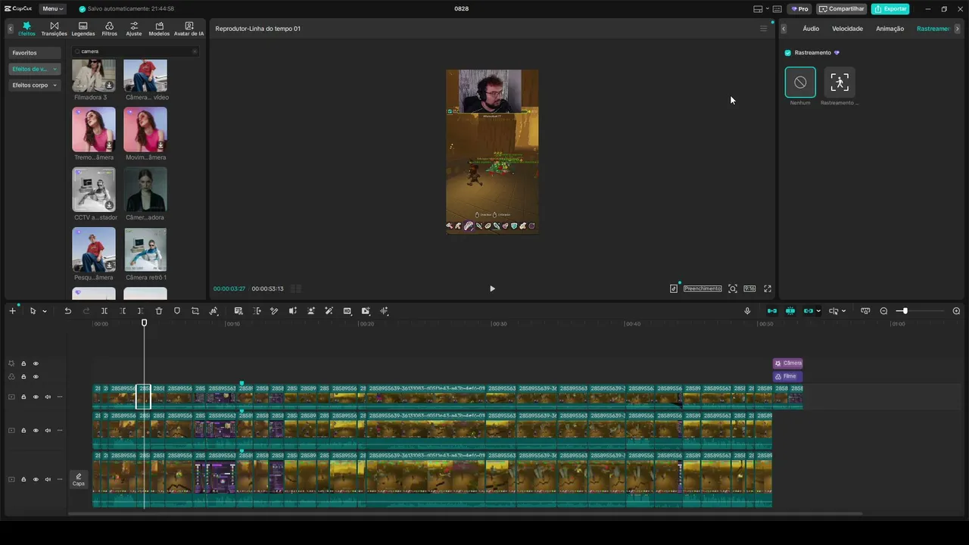Hide the middle video track
The height and width of the screenshot is (545, 969).
point(36,431)
